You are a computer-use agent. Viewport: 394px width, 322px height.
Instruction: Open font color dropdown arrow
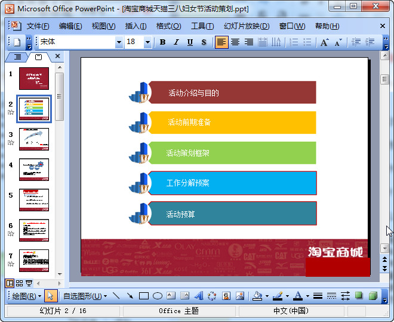[x=307, y=296]
